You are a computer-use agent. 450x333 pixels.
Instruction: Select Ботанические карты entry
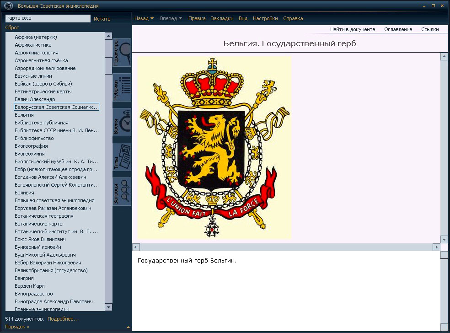[39, 223]
